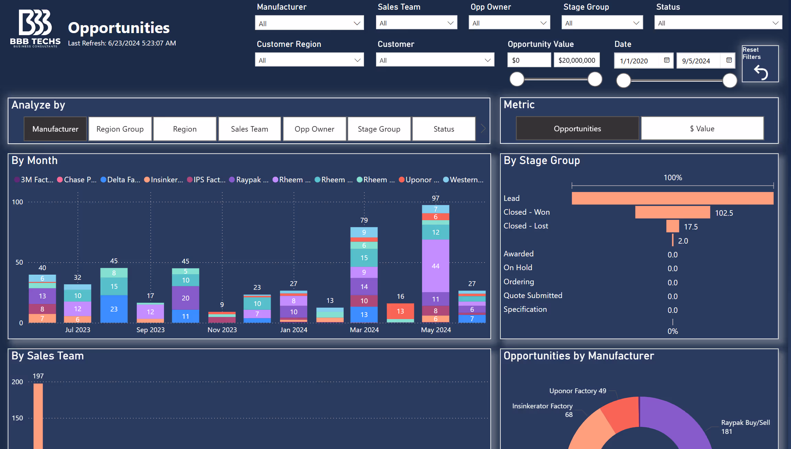The image size is (791, 449).
Task: Expand the Manufacturer filter dropdown
Action: tap(309, 23)
